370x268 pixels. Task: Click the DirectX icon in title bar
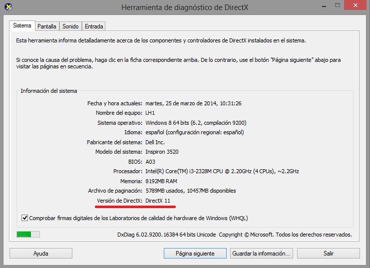coord(8,7)
